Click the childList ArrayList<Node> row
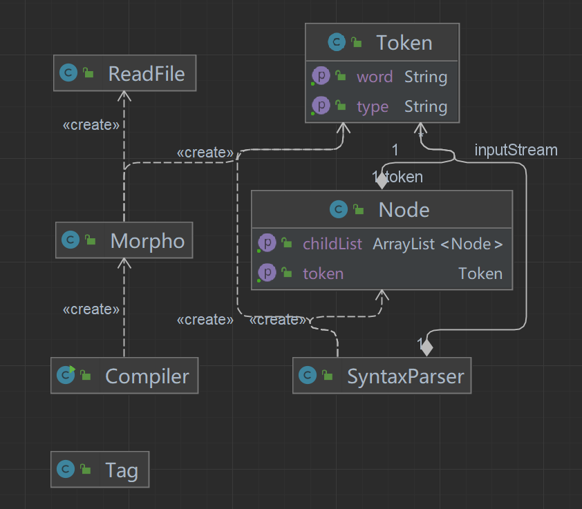 (382, 244)
